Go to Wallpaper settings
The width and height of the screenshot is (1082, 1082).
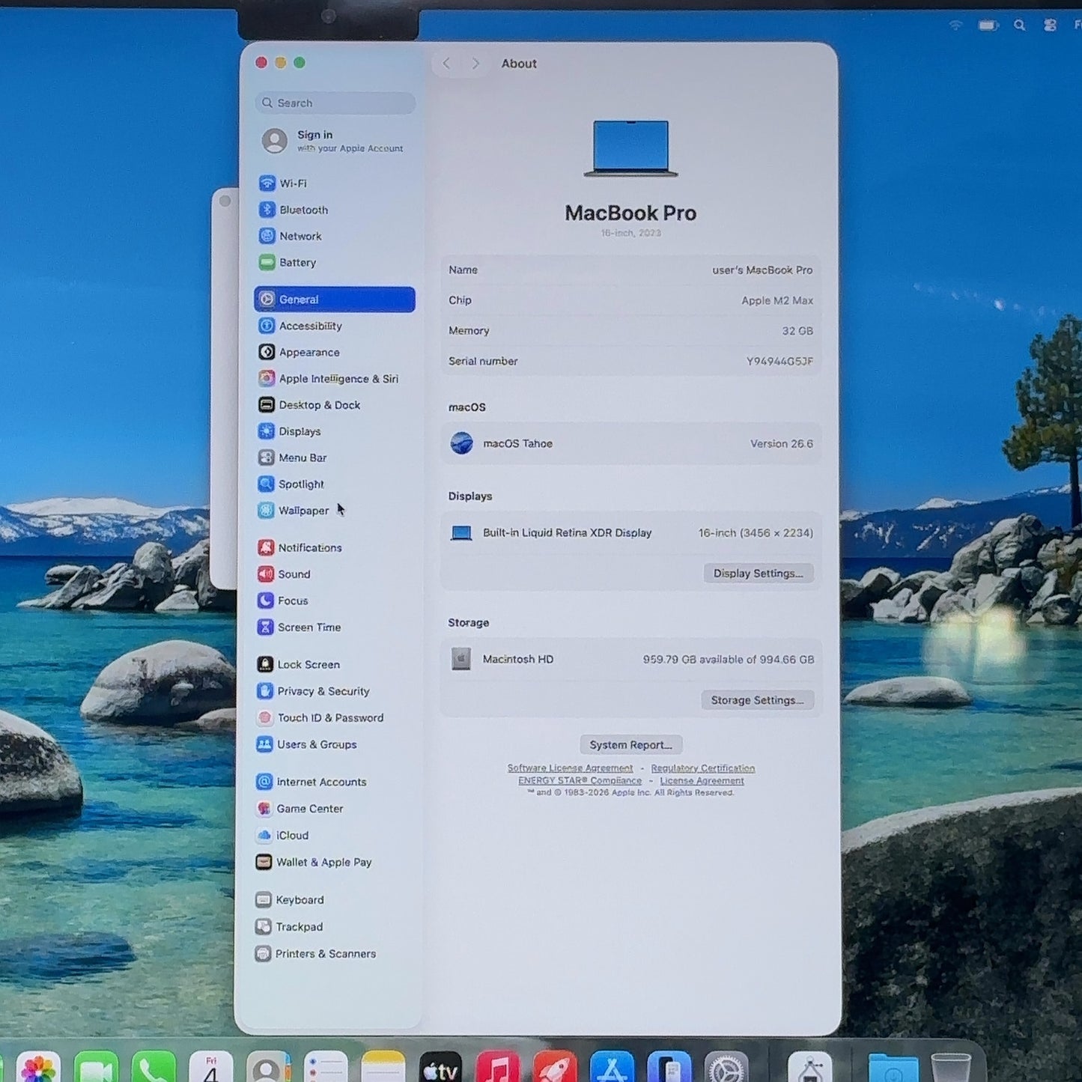(x=334, y=511)
